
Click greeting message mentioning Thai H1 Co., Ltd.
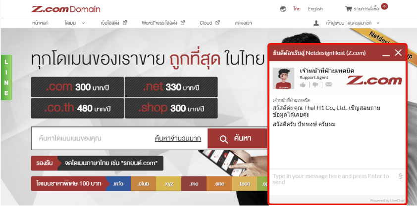pyautogui.click(x=326, y=111)
